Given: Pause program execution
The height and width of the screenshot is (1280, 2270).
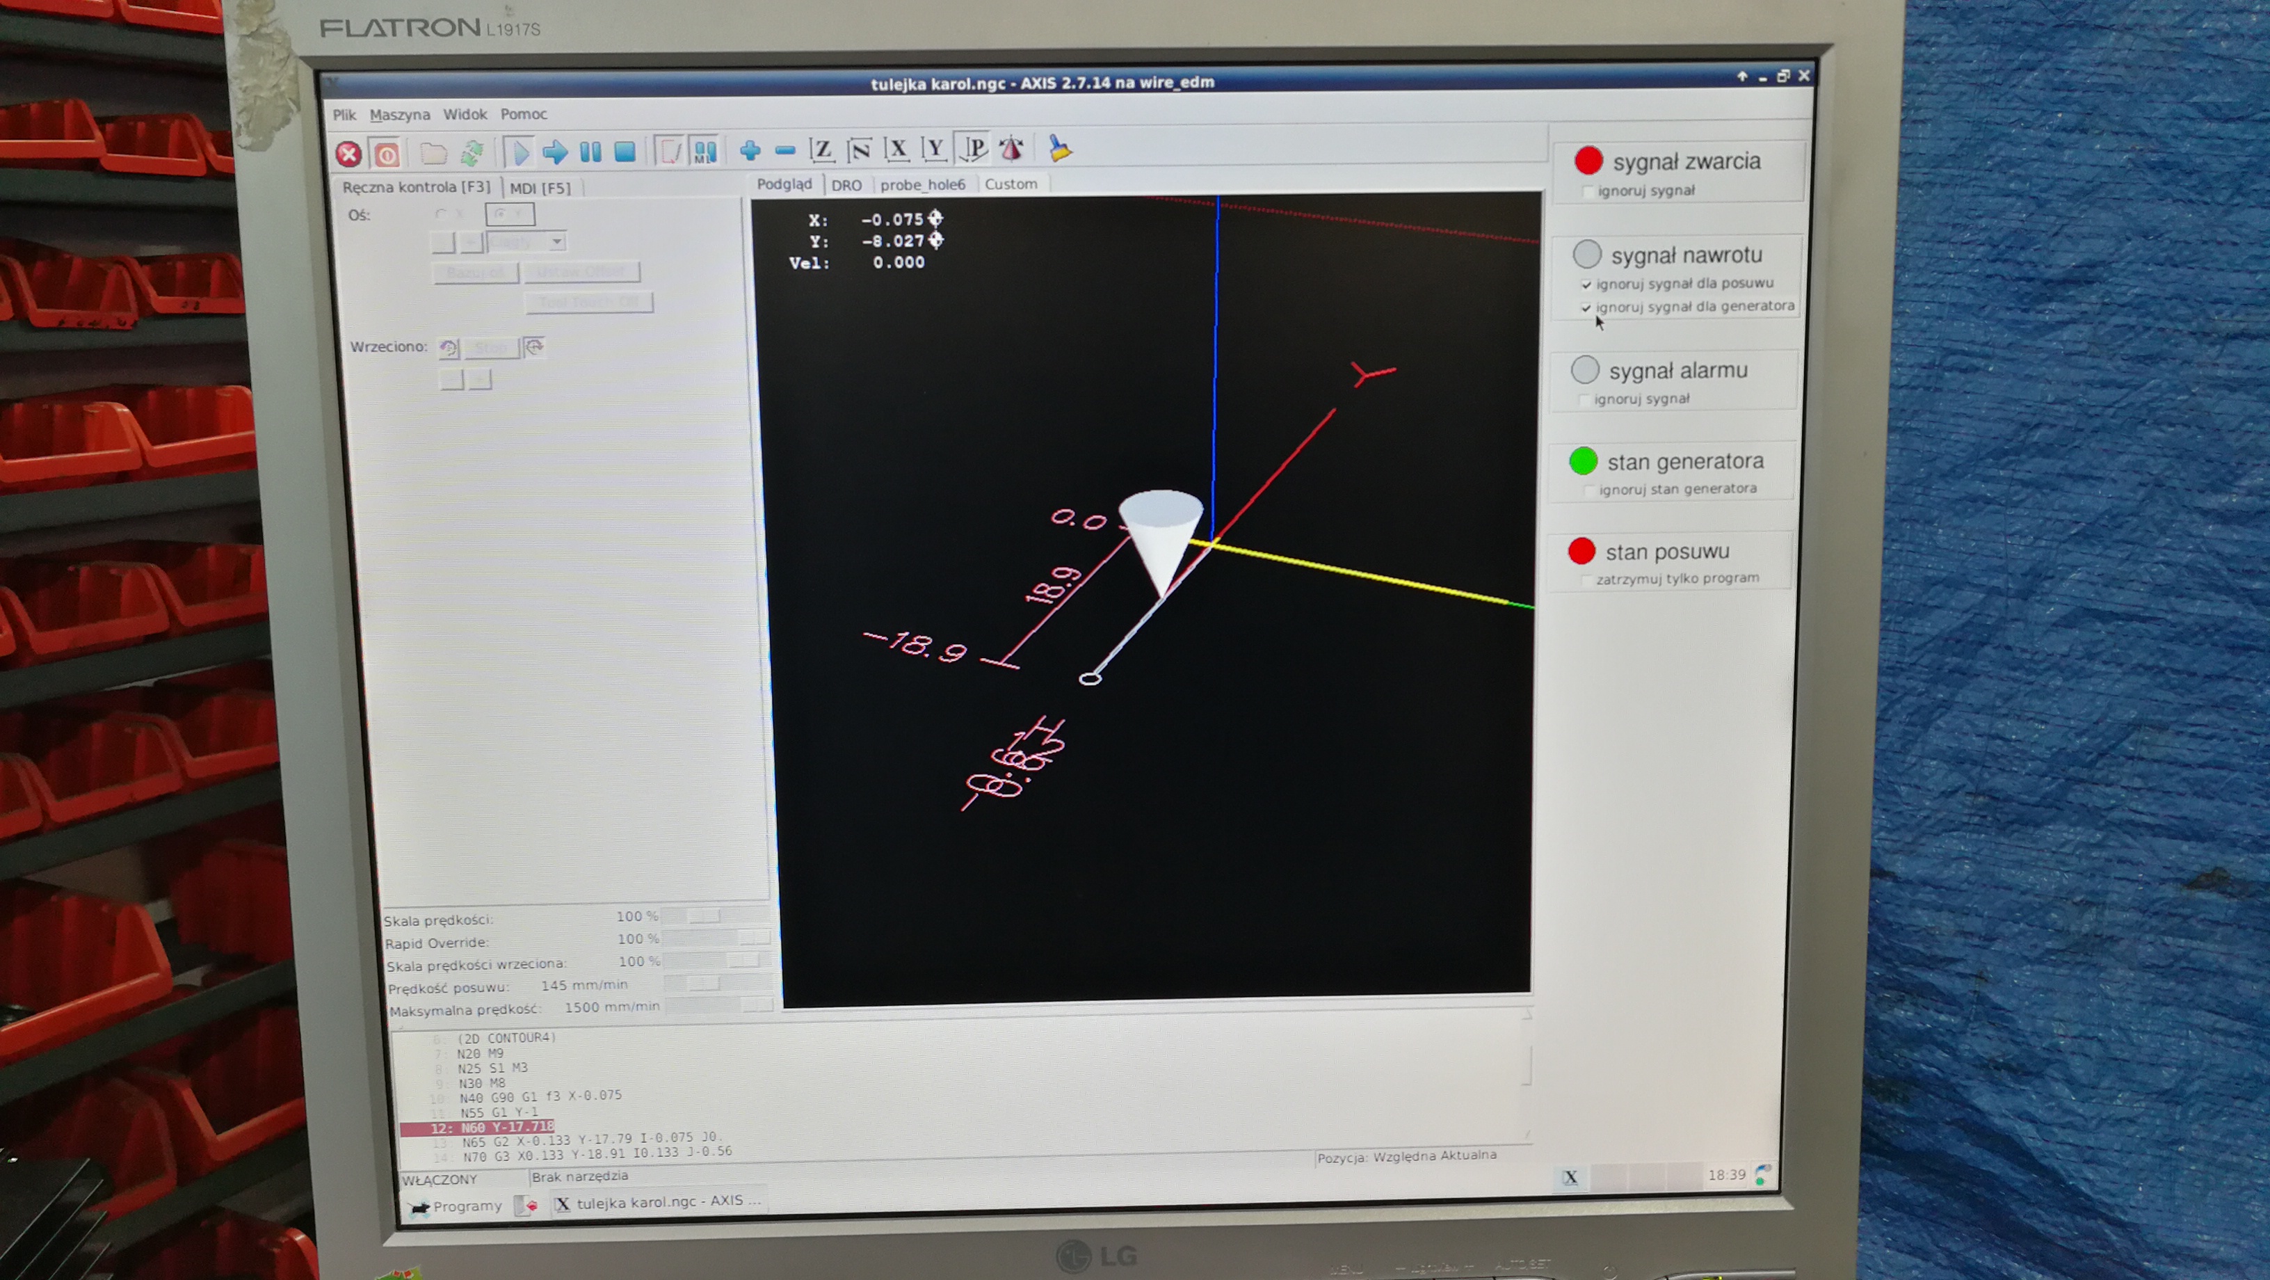Looking at the screenshot, I should pos(590,152).
